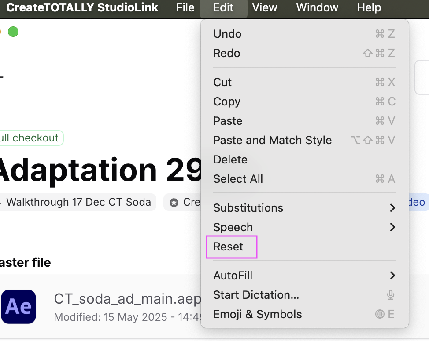The image size is (429, 341).
Task: Click the Adaptation 29 heading
Action: [x=100, y=170]
